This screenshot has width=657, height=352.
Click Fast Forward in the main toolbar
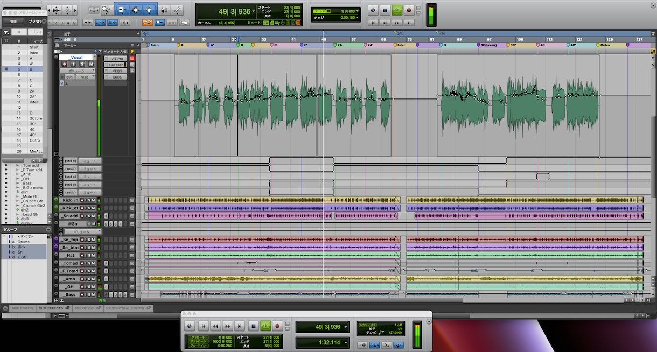pyautogui.click(x=397, y=23)
